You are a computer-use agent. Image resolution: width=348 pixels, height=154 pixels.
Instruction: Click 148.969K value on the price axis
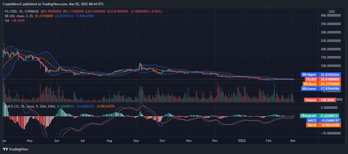click(327, 100)
